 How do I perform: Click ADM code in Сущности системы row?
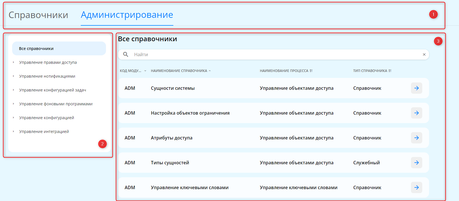pyautogui.click(x=130, y=88)
